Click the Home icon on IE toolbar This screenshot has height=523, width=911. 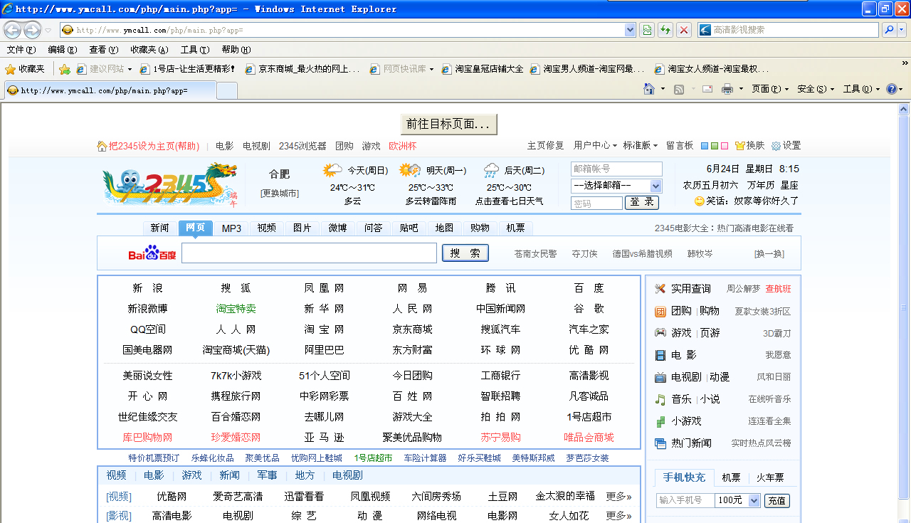click(647, 88)
